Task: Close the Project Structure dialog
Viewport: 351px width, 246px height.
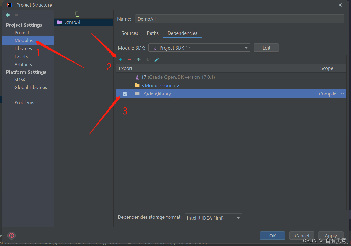Action: [340, 5]
